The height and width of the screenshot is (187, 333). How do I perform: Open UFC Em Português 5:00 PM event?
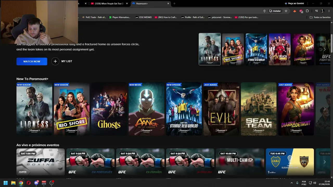90,162
